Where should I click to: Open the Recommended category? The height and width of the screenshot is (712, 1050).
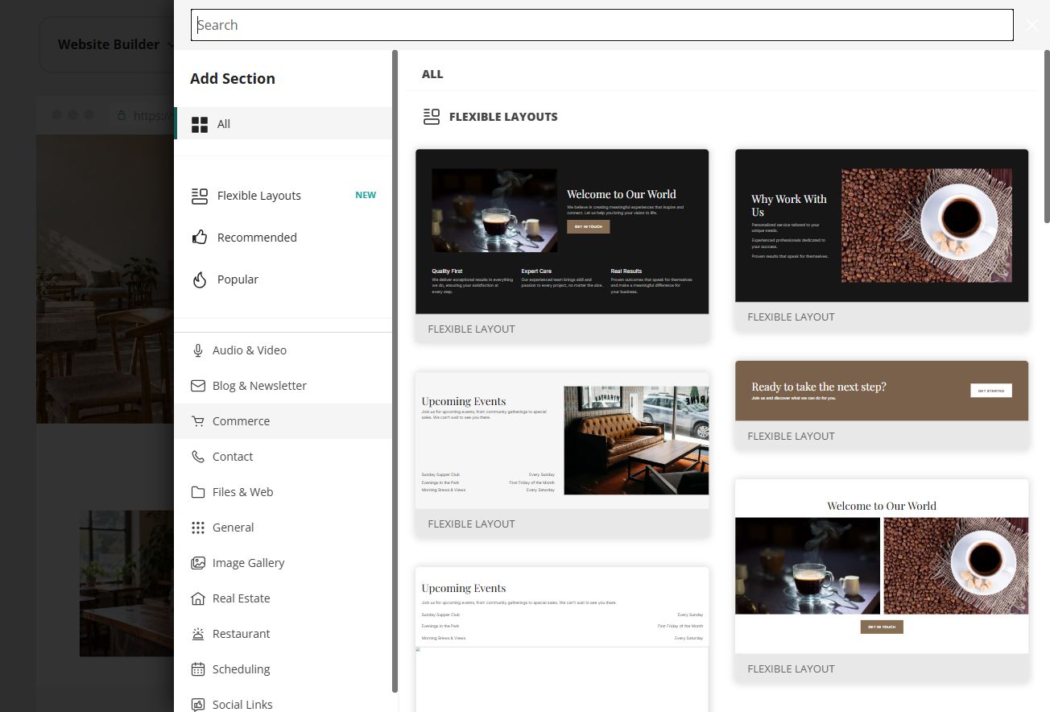[283, 238]
